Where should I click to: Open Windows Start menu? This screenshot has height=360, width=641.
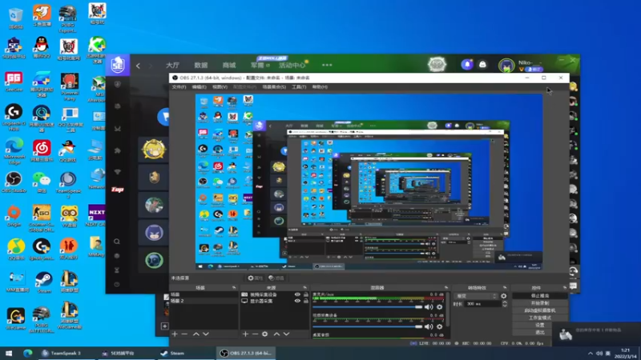(9, 353)
